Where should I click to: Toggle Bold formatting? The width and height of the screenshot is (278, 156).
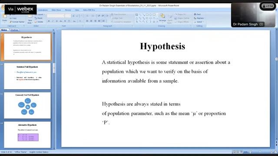pyautogui.click(x=49, y=21)
